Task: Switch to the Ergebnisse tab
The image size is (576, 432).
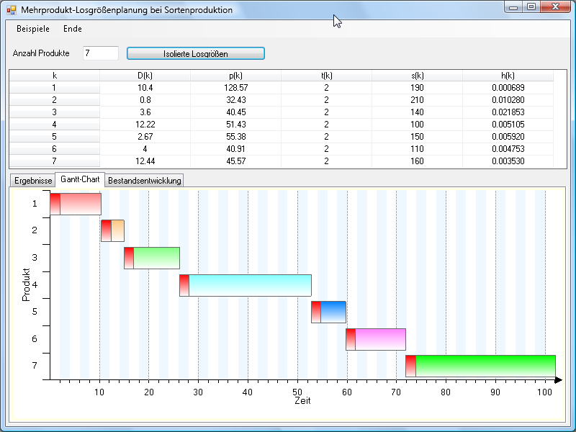Action: coord(32,180)
